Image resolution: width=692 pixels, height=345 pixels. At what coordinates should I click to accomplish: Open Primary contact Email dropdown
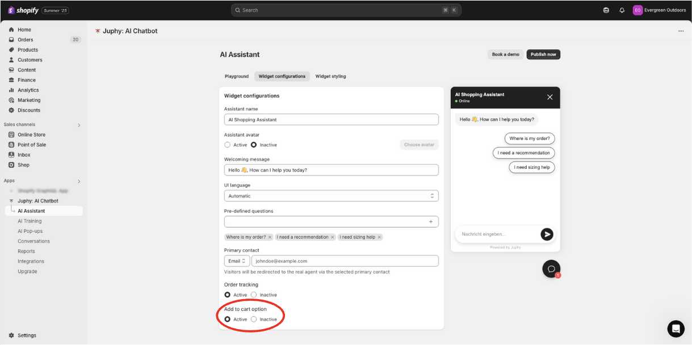point(237,261)
